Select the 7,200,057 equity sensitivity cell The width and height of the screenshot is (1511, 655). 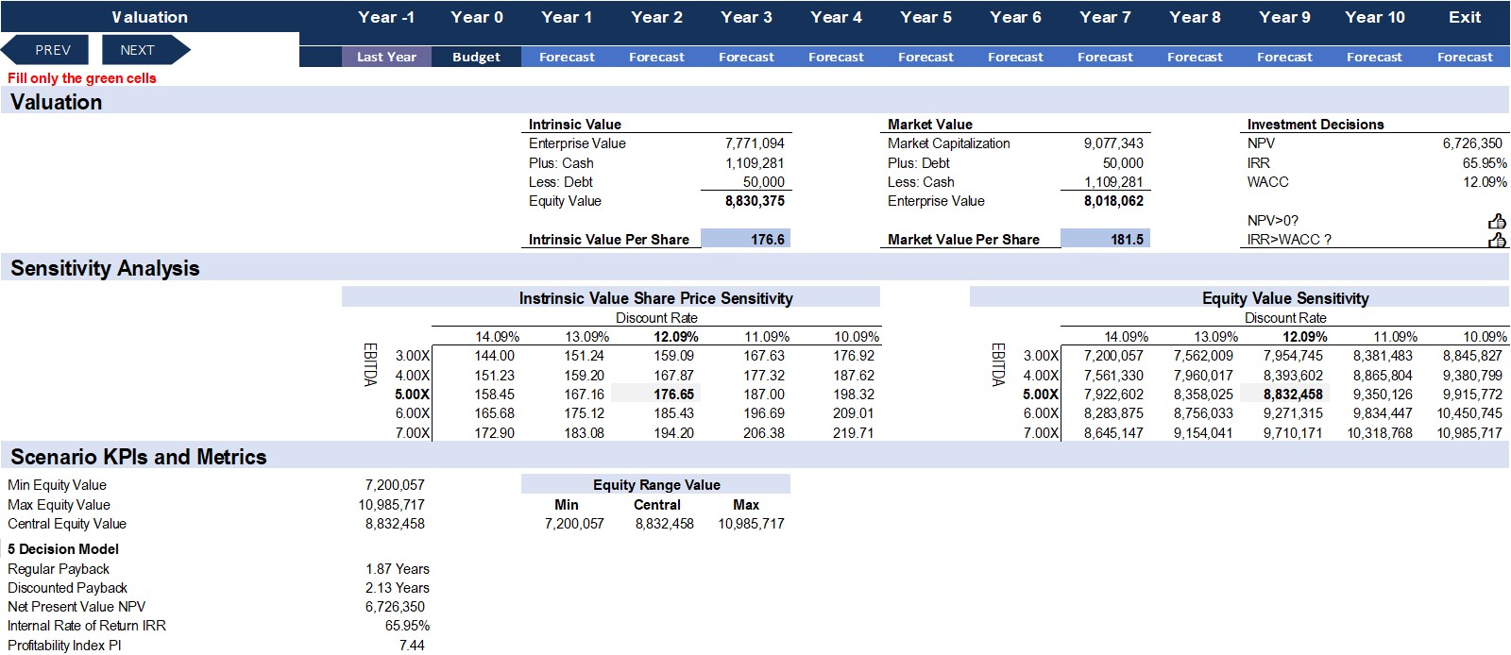(1113, 356)
